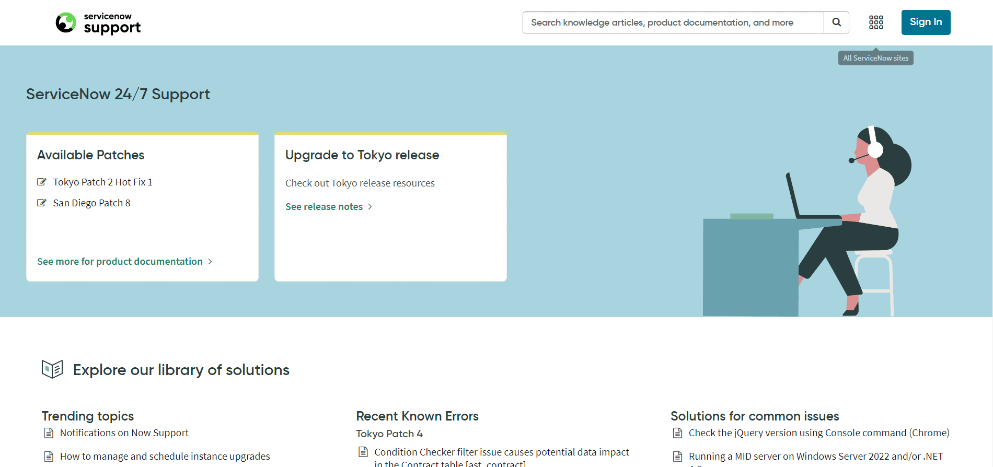Click the ServiceNow support logo

coord(98,23)
